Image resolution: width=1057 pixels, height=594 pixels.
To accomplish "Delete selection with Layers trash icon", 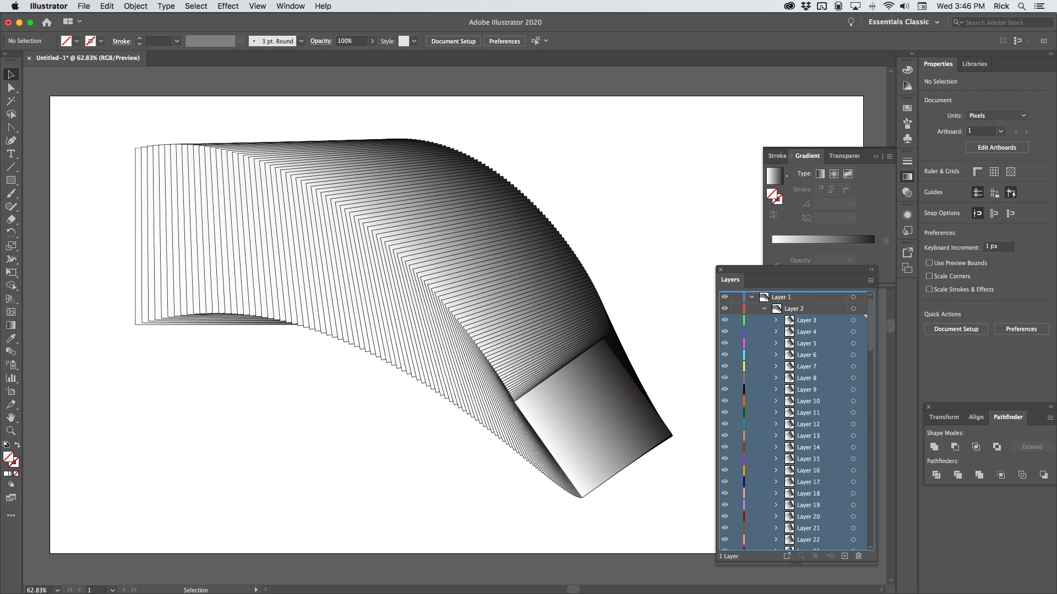I will point(858,556).
